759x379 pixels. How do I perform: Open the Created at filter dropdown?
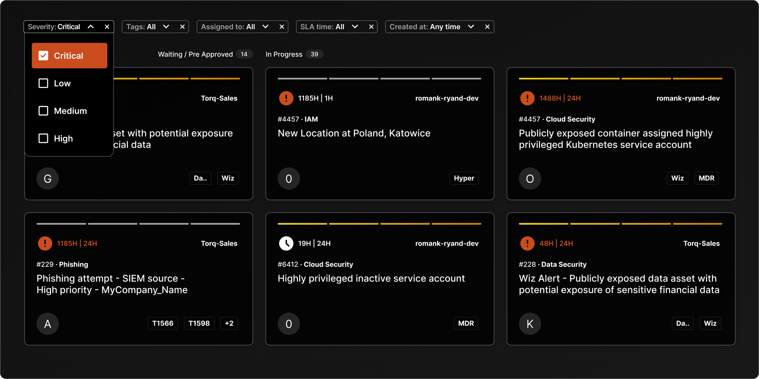470,27
